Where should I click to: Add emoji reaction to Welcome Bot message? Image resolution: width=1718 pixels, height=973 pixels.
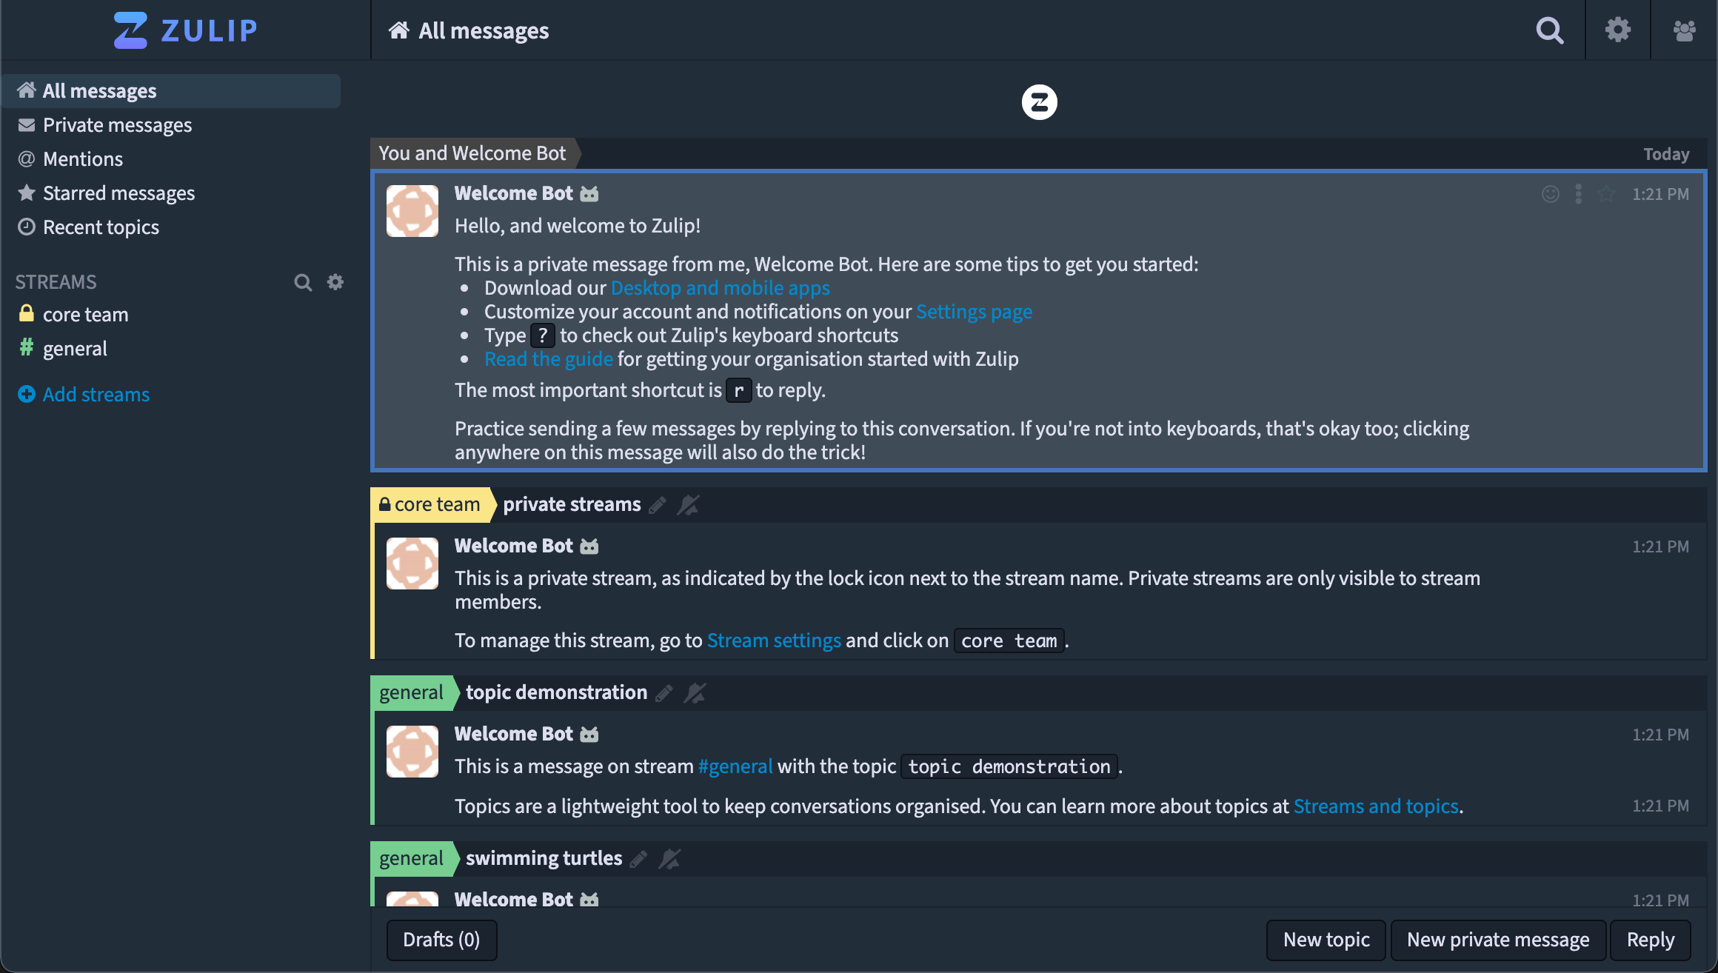tap(1550, 194)
